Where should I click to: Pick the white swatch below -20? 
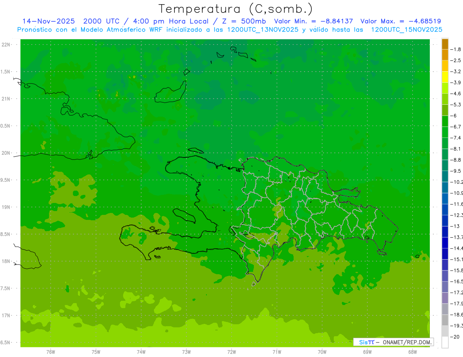[x=445, y=342]
